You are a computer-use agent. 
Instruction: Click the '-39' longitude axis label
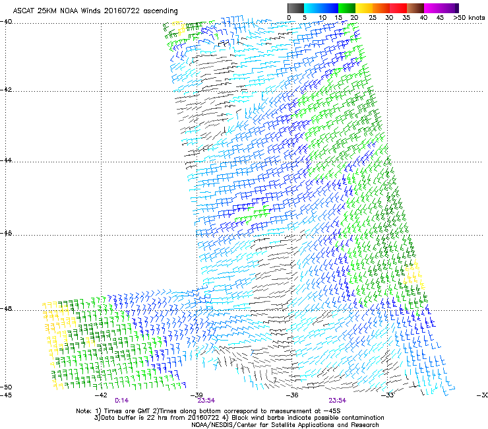coord(197,395)
